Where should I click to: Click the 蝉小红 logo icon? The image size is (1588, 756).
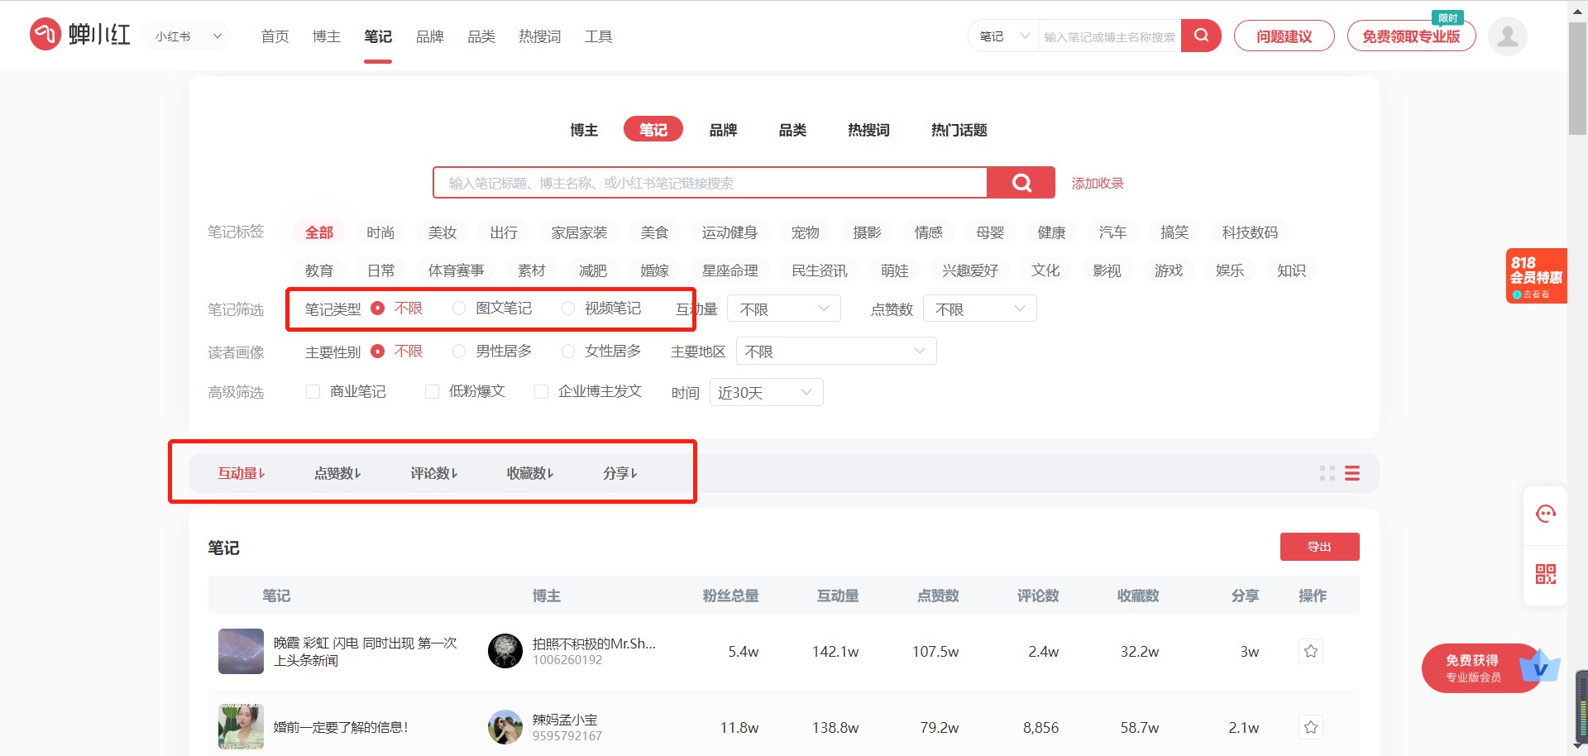[45, 35]
